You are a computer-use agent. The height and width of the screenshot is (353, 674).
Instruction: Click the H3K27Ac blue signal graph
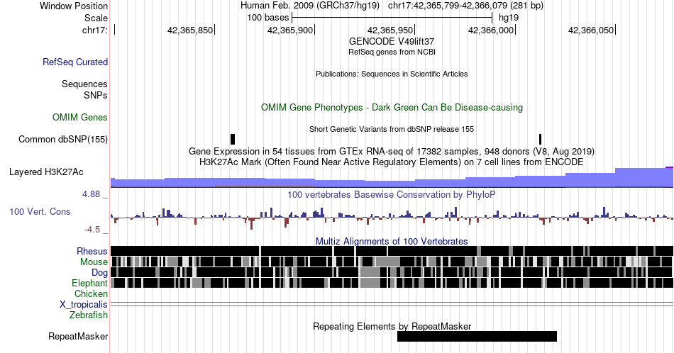click(x=392, y=178)
